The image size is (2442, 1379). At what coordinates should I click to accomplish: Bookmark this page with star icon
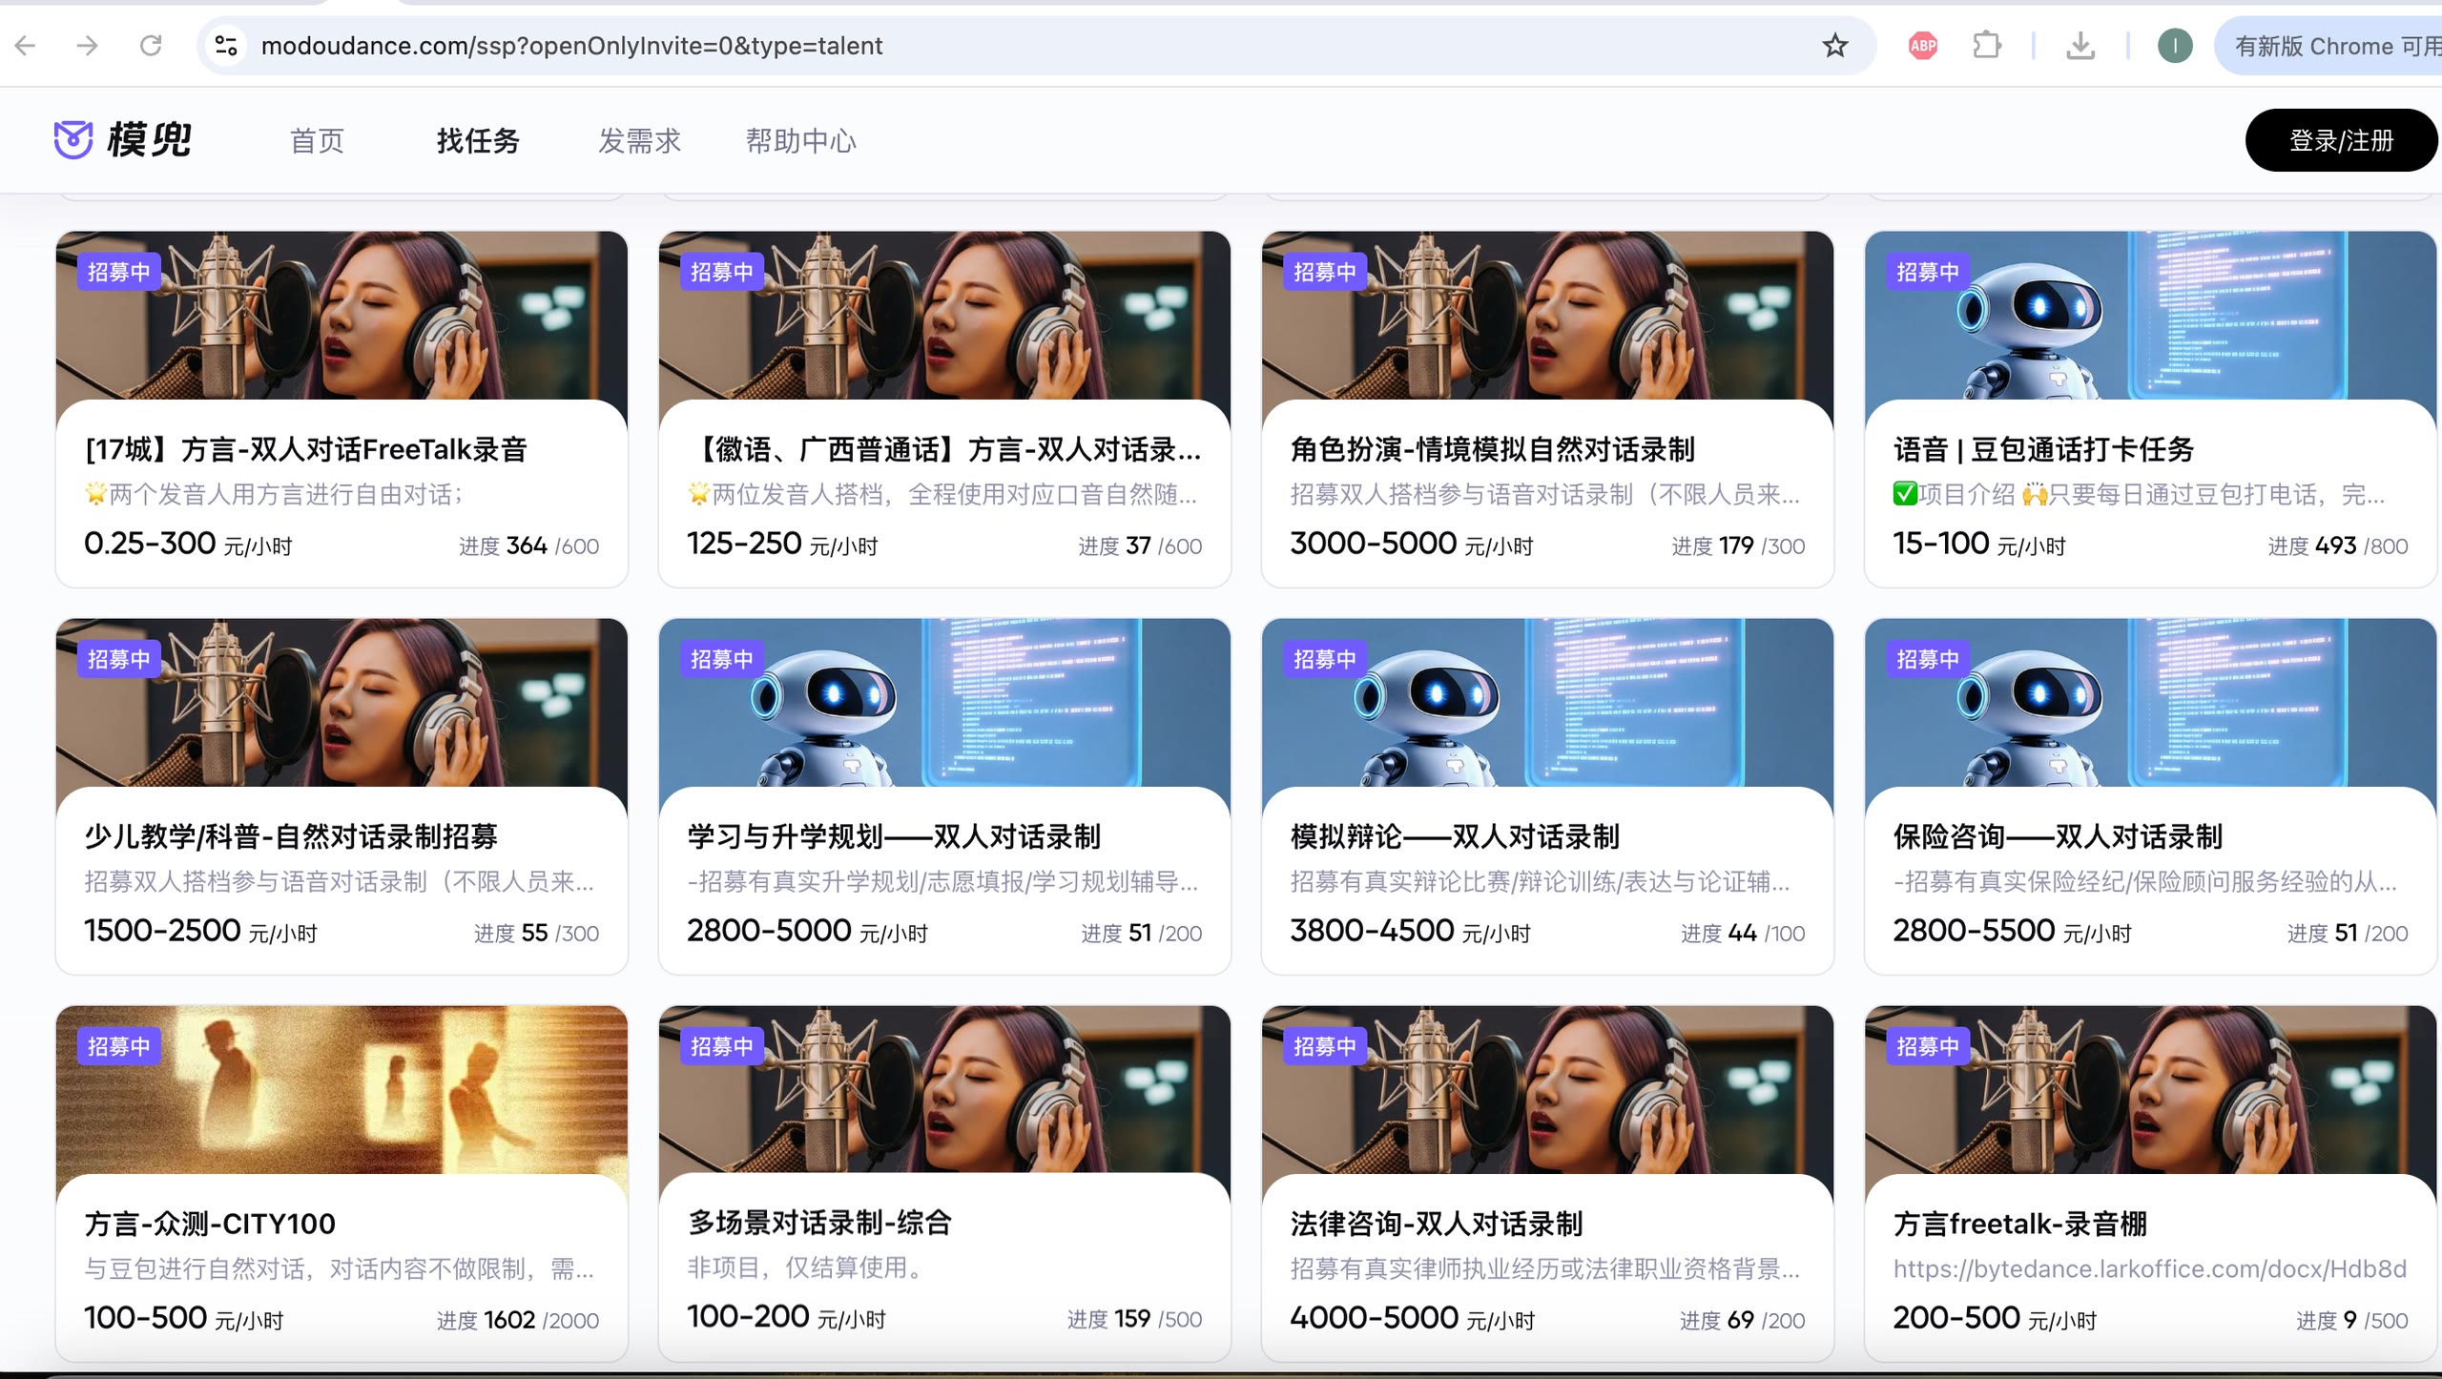click(1835, 45)
